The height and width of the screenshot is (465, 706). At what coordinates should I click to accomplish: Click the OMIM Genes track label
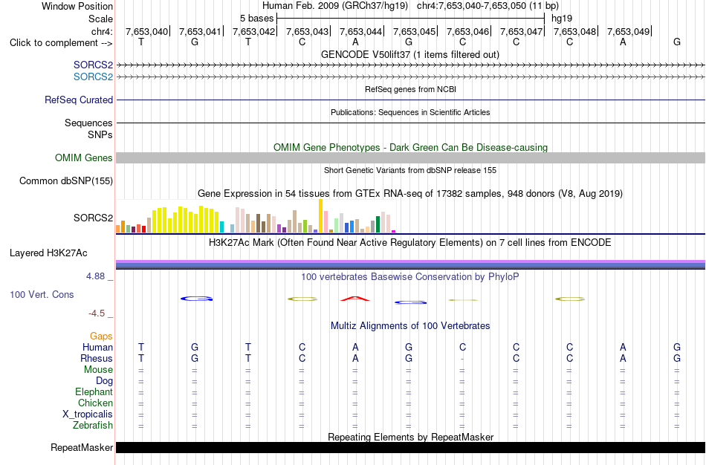[84, 158]
